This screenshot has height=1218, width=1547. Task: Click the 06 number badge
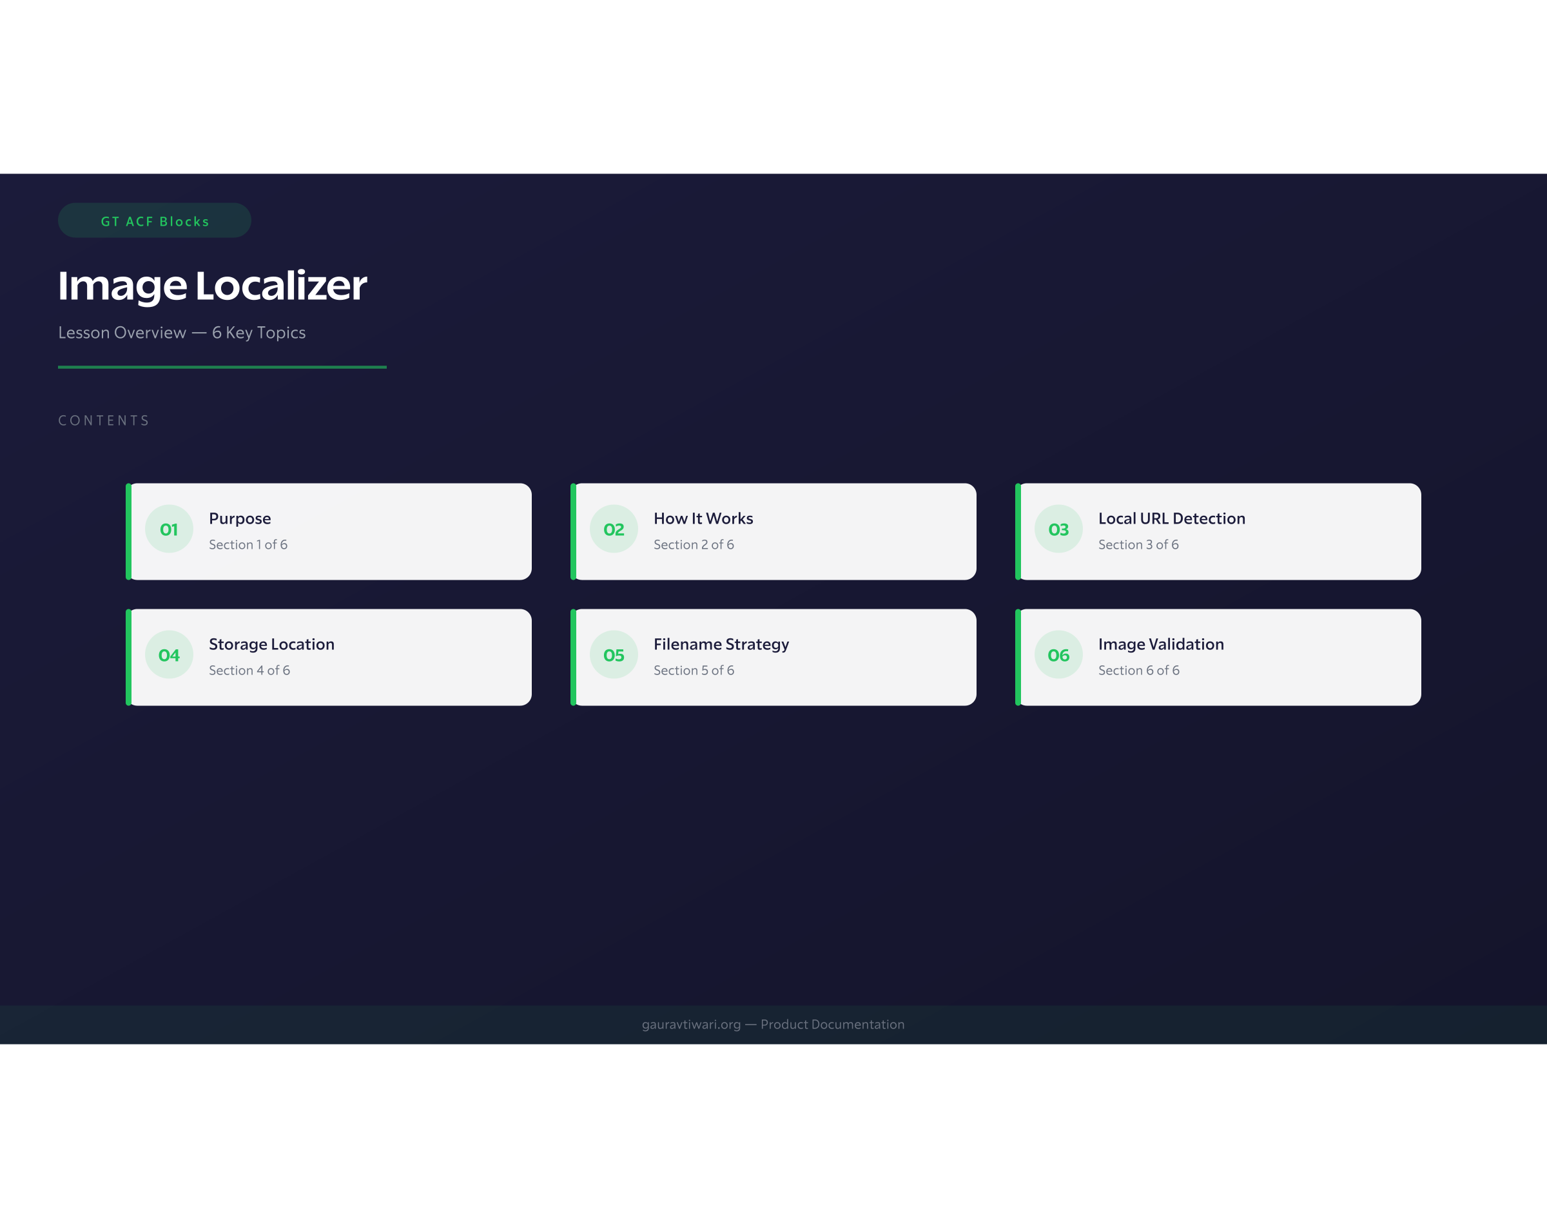pos(1058,654)
